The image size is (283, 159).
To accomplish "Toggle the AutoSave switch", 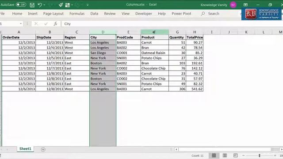I will tap(21, 5).
